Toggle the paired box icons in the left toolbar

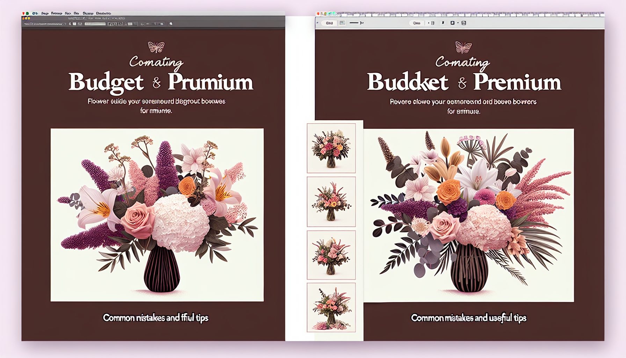[115, 24]
